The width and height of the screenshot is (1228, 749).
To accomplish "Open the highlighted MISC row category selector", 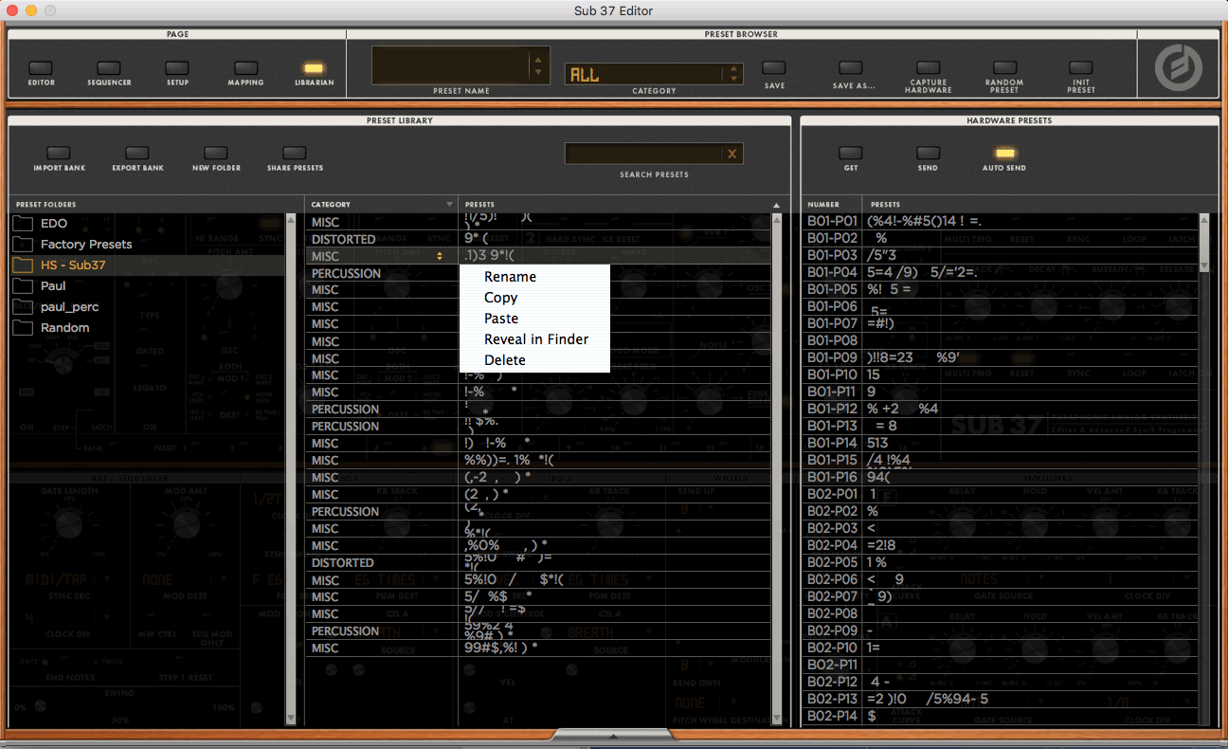I will [440, 256].
